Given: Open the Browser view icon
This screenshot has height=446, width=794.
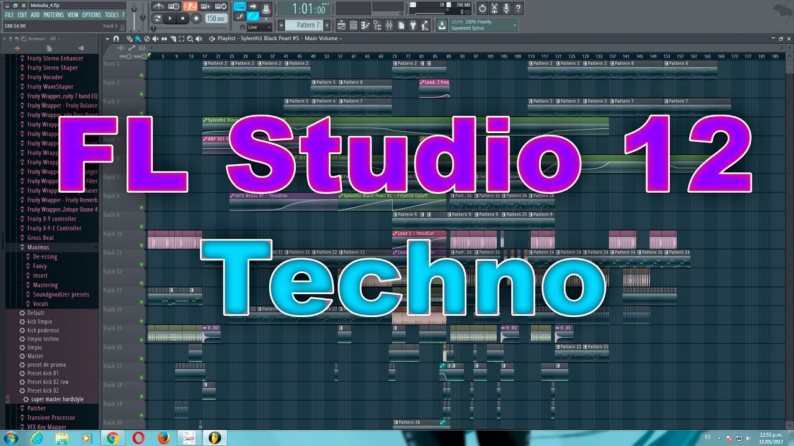Looking at the screenshot, I should coord(377,25).
